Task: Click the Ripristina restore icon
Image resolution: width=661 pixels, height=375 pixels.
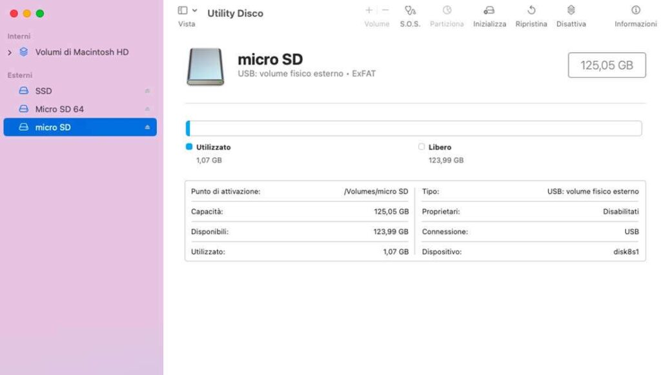Action: (x=531, y=10)
